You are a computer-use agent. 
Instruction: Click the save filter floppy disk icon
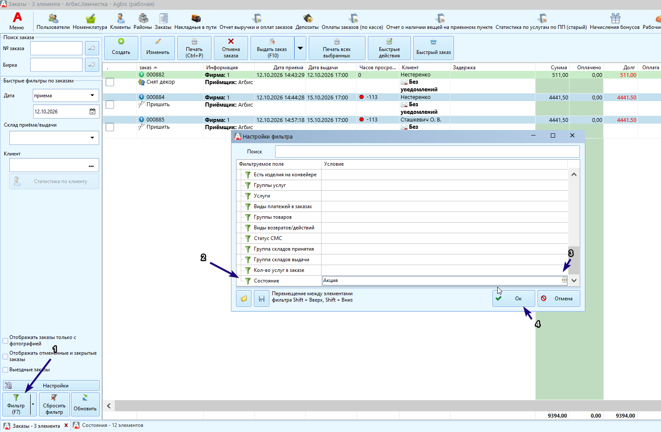(262, 299)
